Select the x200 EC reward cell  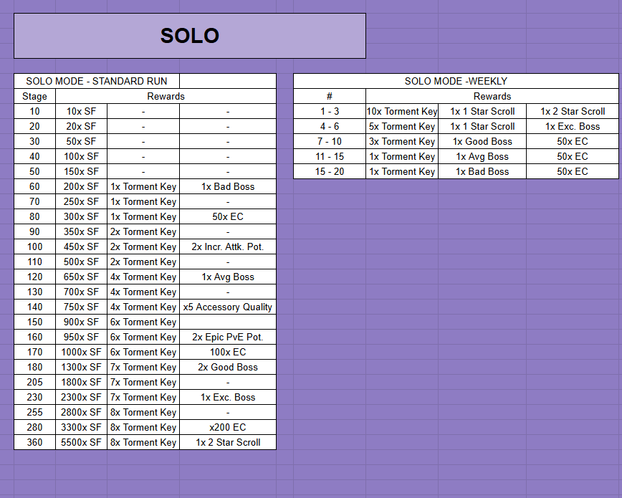(x=228, y=427)
